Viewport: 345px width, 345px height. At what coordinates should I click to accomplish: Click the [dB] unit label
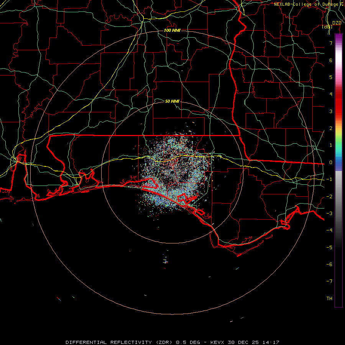click(x=327, y=26)
